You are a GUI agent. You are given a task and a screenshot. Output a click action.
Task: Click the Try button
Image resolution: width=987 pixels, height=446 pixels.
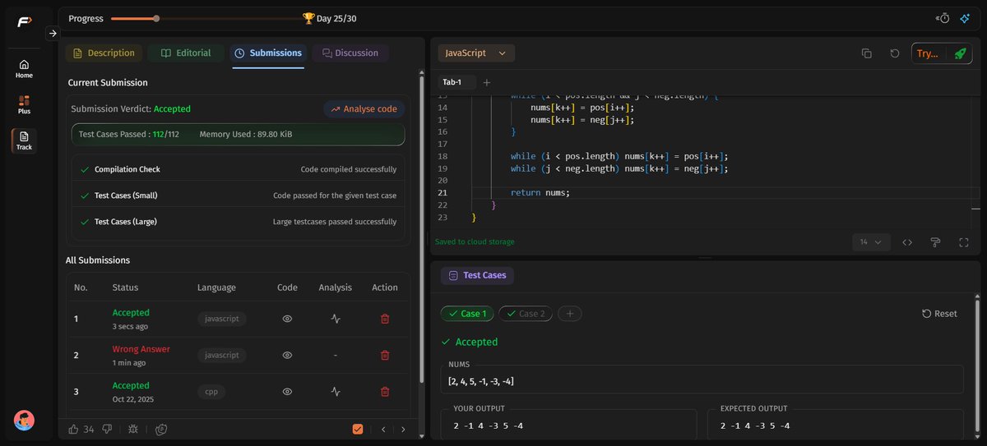pyautogui.click(x=928, y=53)
